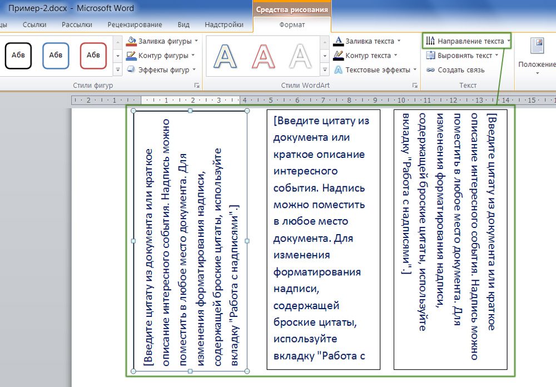Click the Контур текста icon

click(339, 56)
